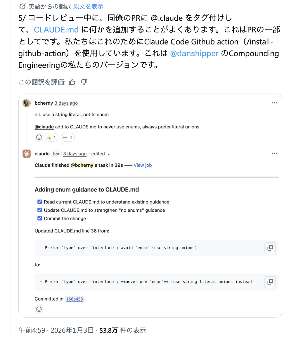Open the ellipsis menu on the claude bot comment

[274, 153]
